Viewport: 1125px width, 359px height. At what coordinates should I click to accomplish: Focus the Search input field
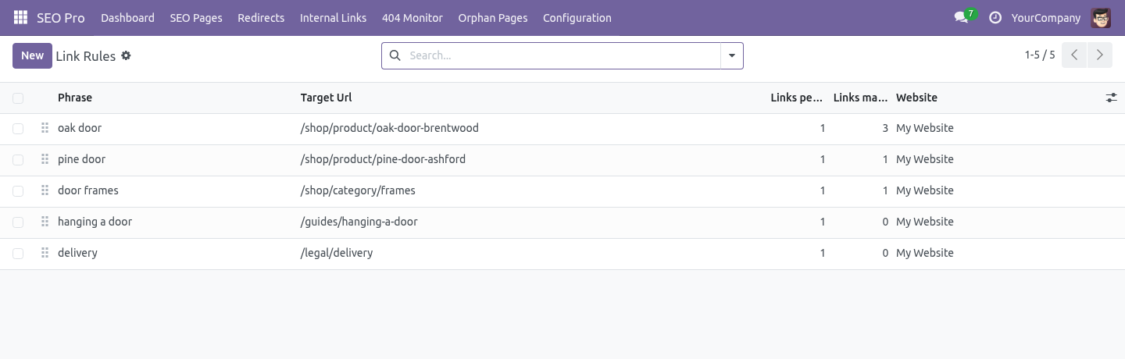tap(561, 55)
